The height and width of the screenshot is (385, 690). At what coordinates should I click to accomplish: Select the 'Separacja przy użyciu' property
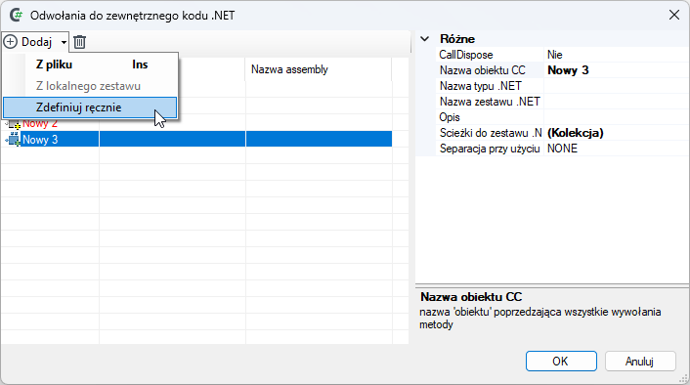coord(490,149)
